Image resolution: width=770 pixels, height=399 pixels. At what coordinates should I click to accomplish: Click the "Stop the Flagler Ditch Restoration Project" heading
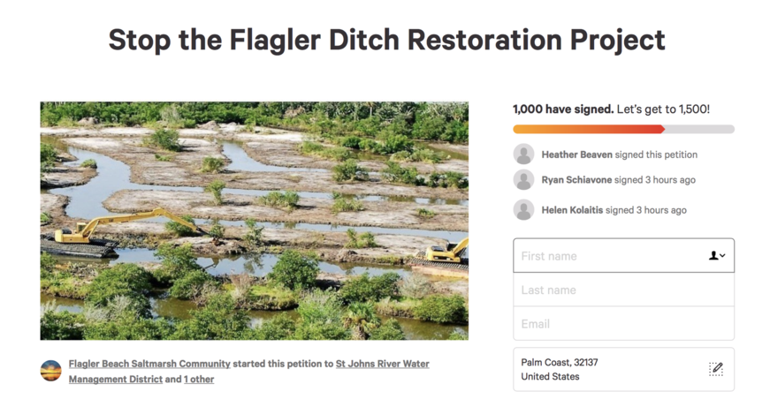click(x=386, y=40)
